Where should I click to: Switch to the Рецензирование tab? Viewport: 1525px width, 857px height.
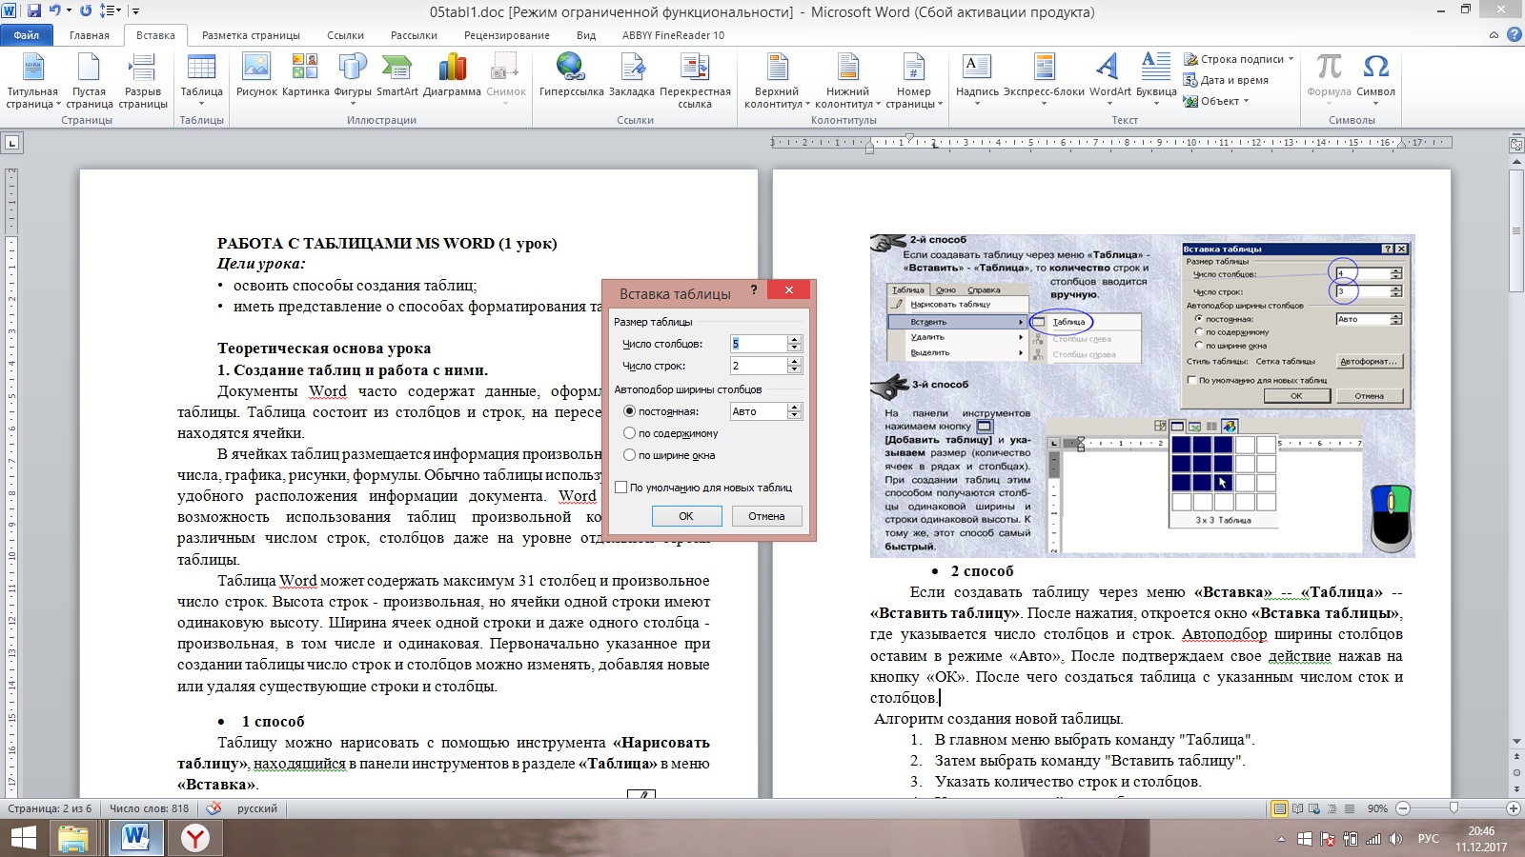pyautogui.click(x=507, y=35)
